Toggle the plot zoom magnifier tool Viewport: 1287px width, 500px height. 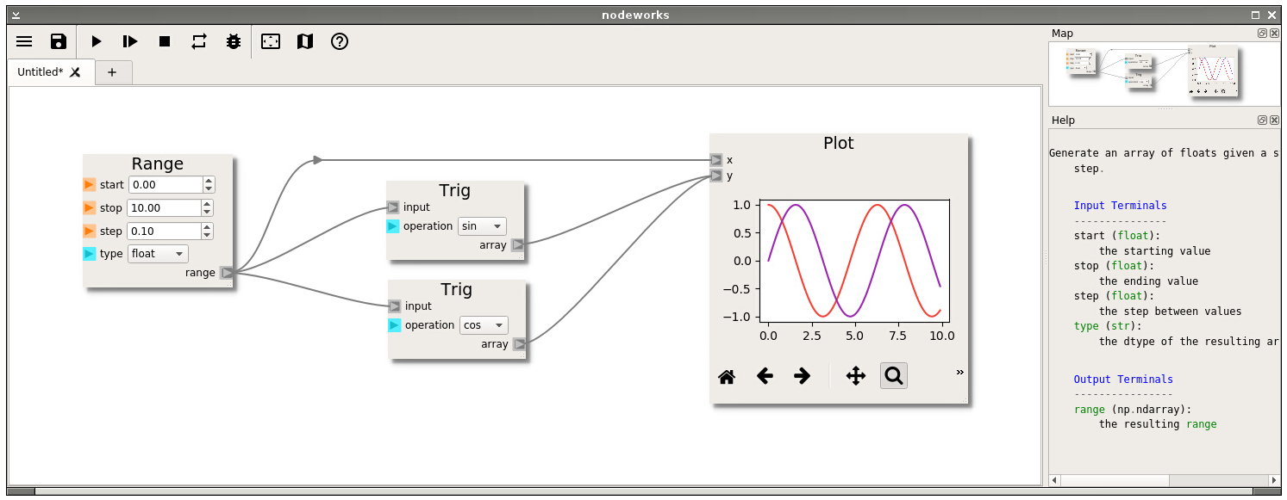point(893,376)
